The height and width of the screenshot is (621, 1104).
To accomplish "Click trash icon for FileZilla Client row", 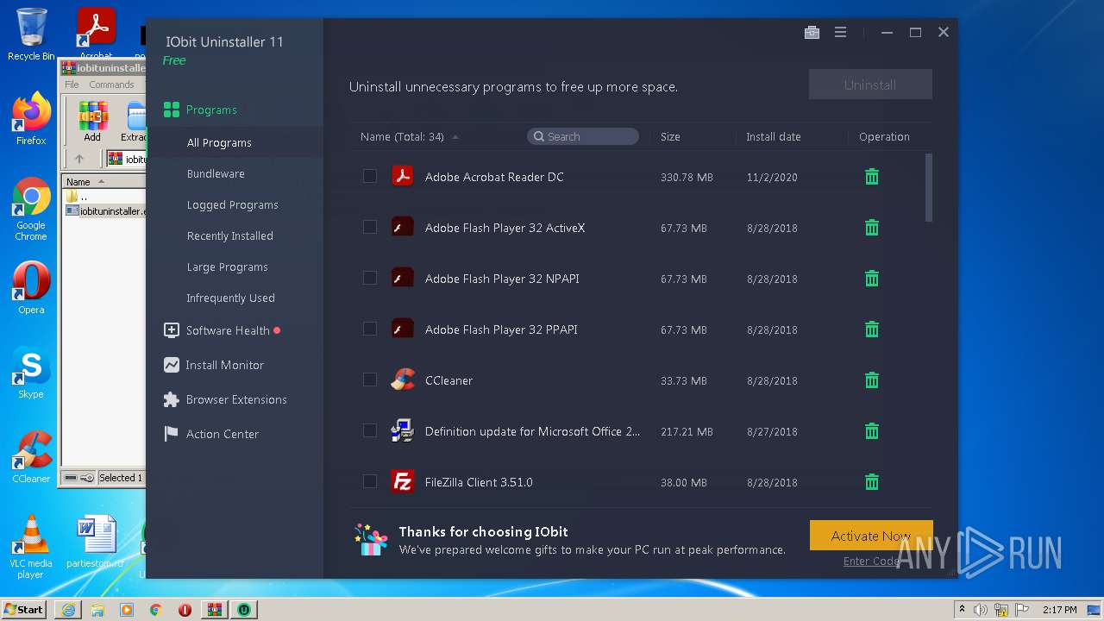I will (872, 482).
